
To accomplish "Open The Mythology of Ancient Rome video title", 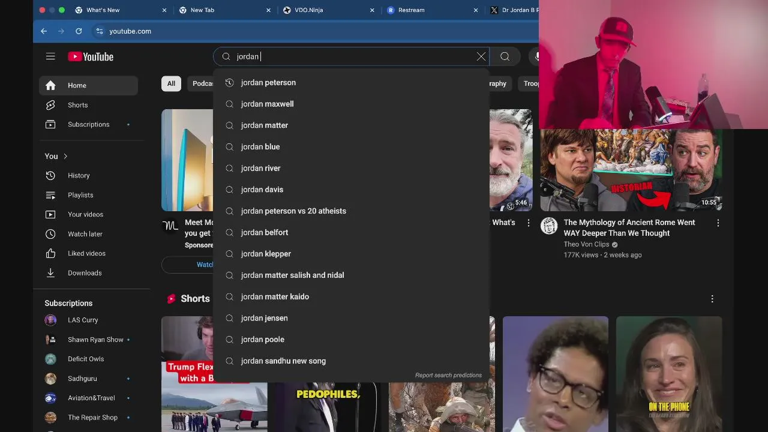I will click(629, 227).
